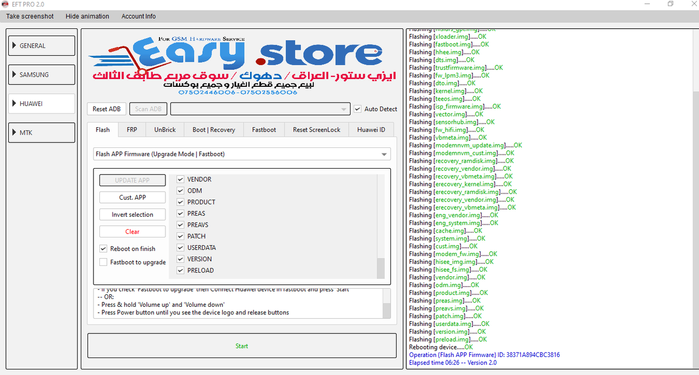Image resolution: width=699 pixels, height=375 pixels.
Task: Uncheck the PATCH partition
Action: pyautogui.click(x=180, y=236)
